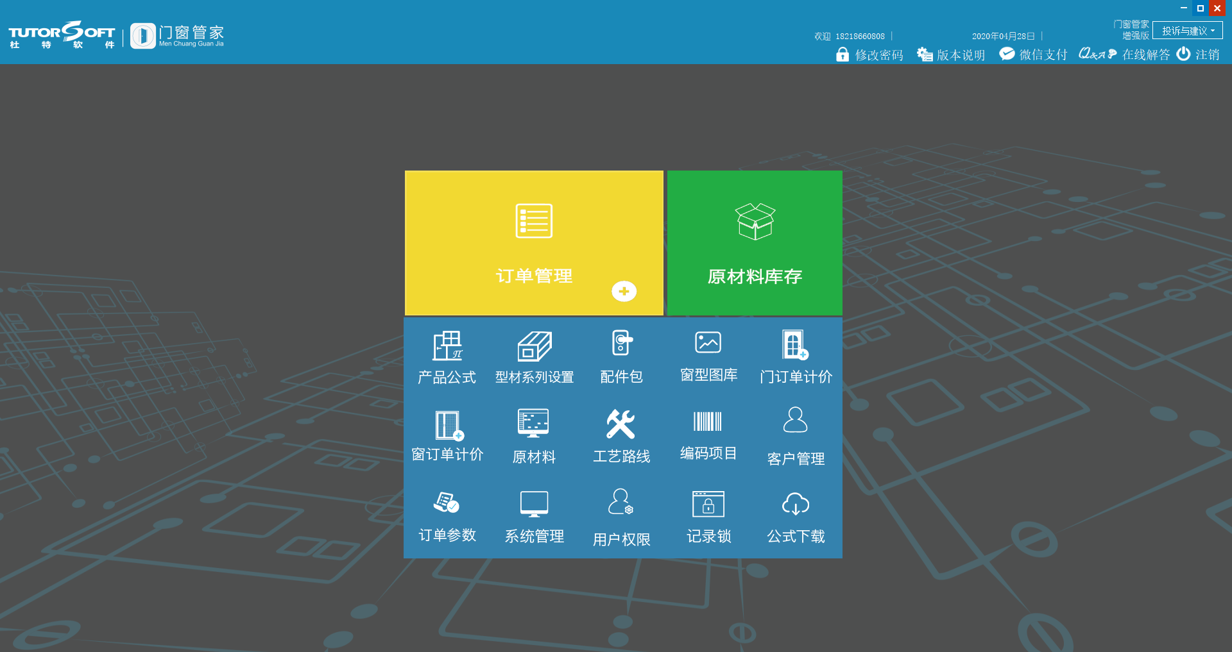The width and height of the screenshot is (1232, 652).
Task: Open 编码项目 barcode items icon
Action: click(708, 436)
